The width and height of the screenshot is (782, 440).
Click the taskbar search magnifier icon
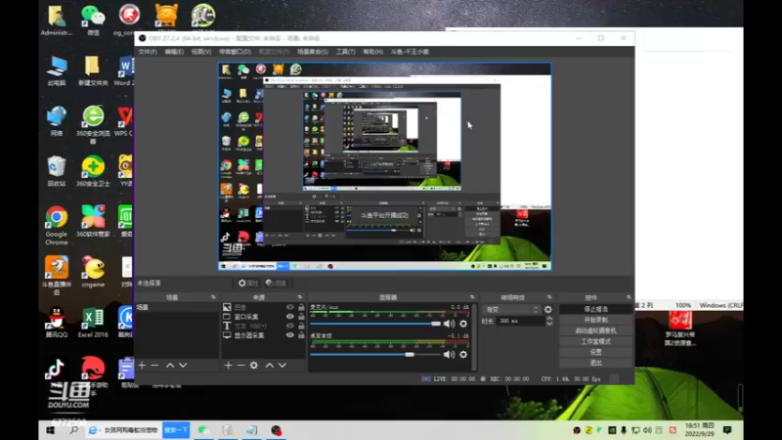[x=73, y=430]
